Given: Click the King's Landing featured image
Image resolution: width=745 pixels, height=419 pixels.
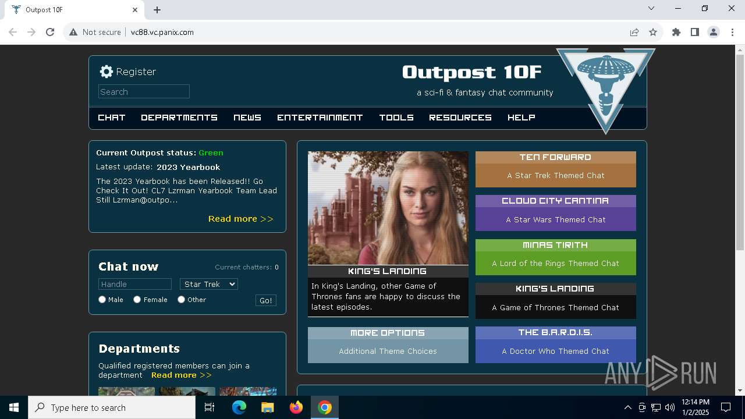Looking at the screenshot, I should coord(388,208).
